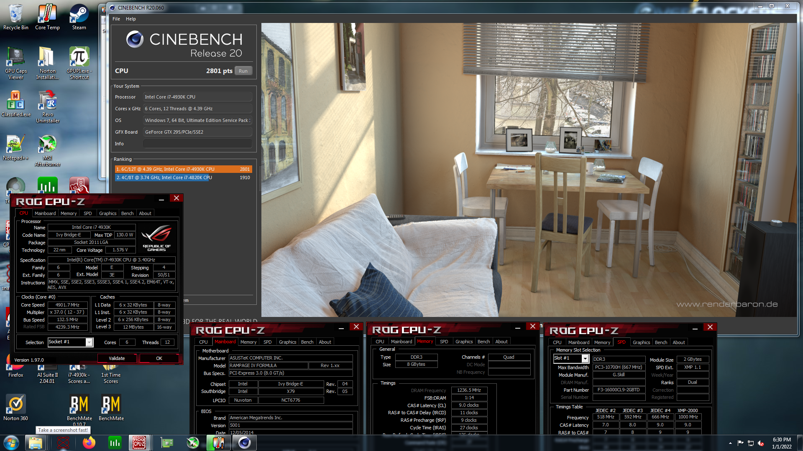Run the Cinebench CPU benchmark
The width and height of the screenshot is (803, 451).
point(243,71)
